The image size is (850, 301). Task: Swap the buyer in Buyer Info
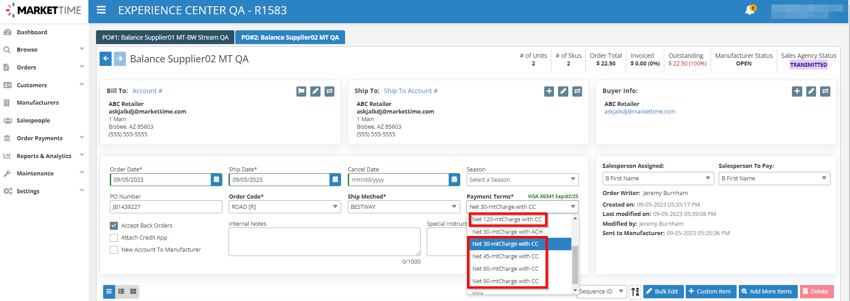point(825,91)
